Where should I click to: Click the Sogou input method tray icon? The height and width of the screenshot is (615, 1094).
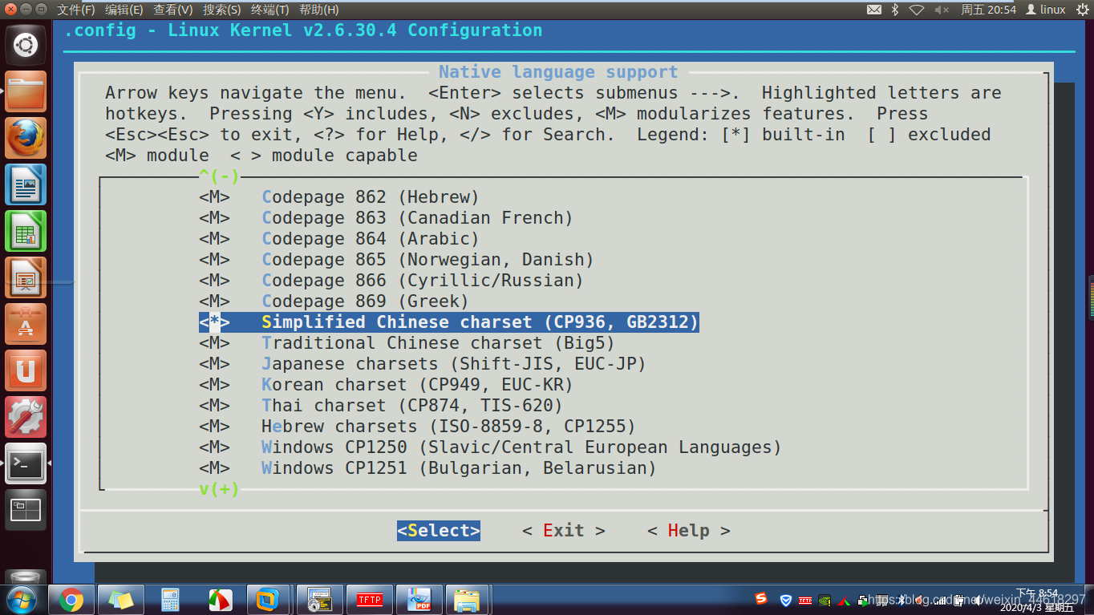click(761, 598)
